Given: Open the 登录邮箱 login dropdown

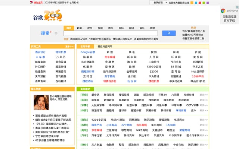Looking at the screenshot, I should (159, 3).
